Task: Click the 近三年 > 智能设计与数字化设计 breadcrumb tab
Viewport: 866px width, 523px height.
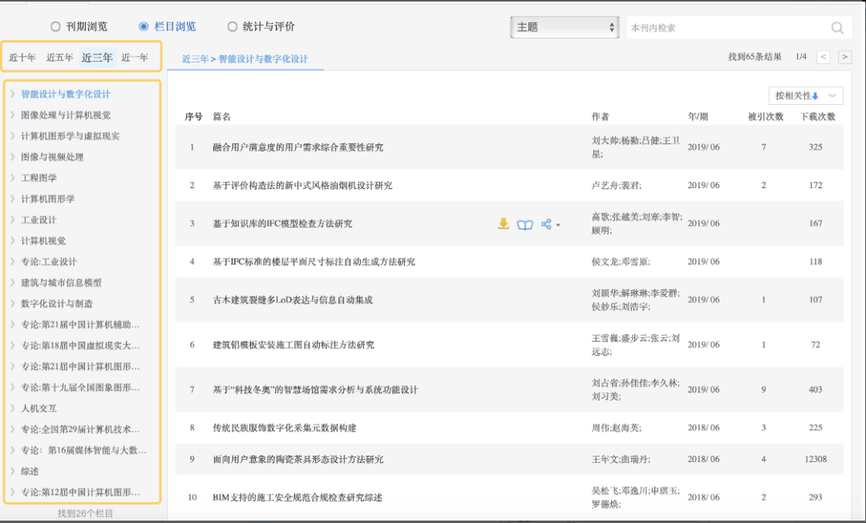Action: click(245, 59)
